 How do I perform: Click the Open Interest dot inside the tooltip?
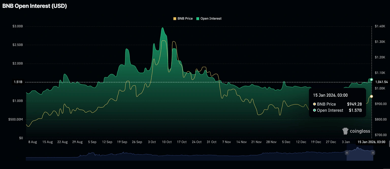click(314, 110)
